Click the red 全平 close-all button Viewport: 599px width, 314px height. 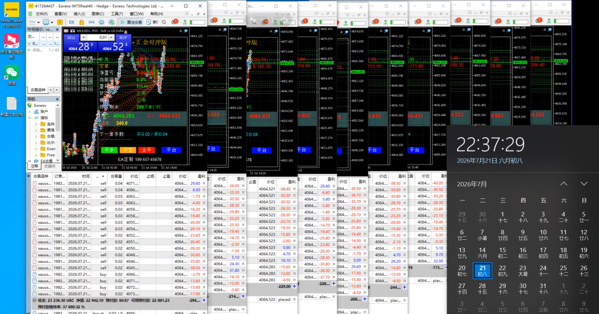click(x=146, y=150)
